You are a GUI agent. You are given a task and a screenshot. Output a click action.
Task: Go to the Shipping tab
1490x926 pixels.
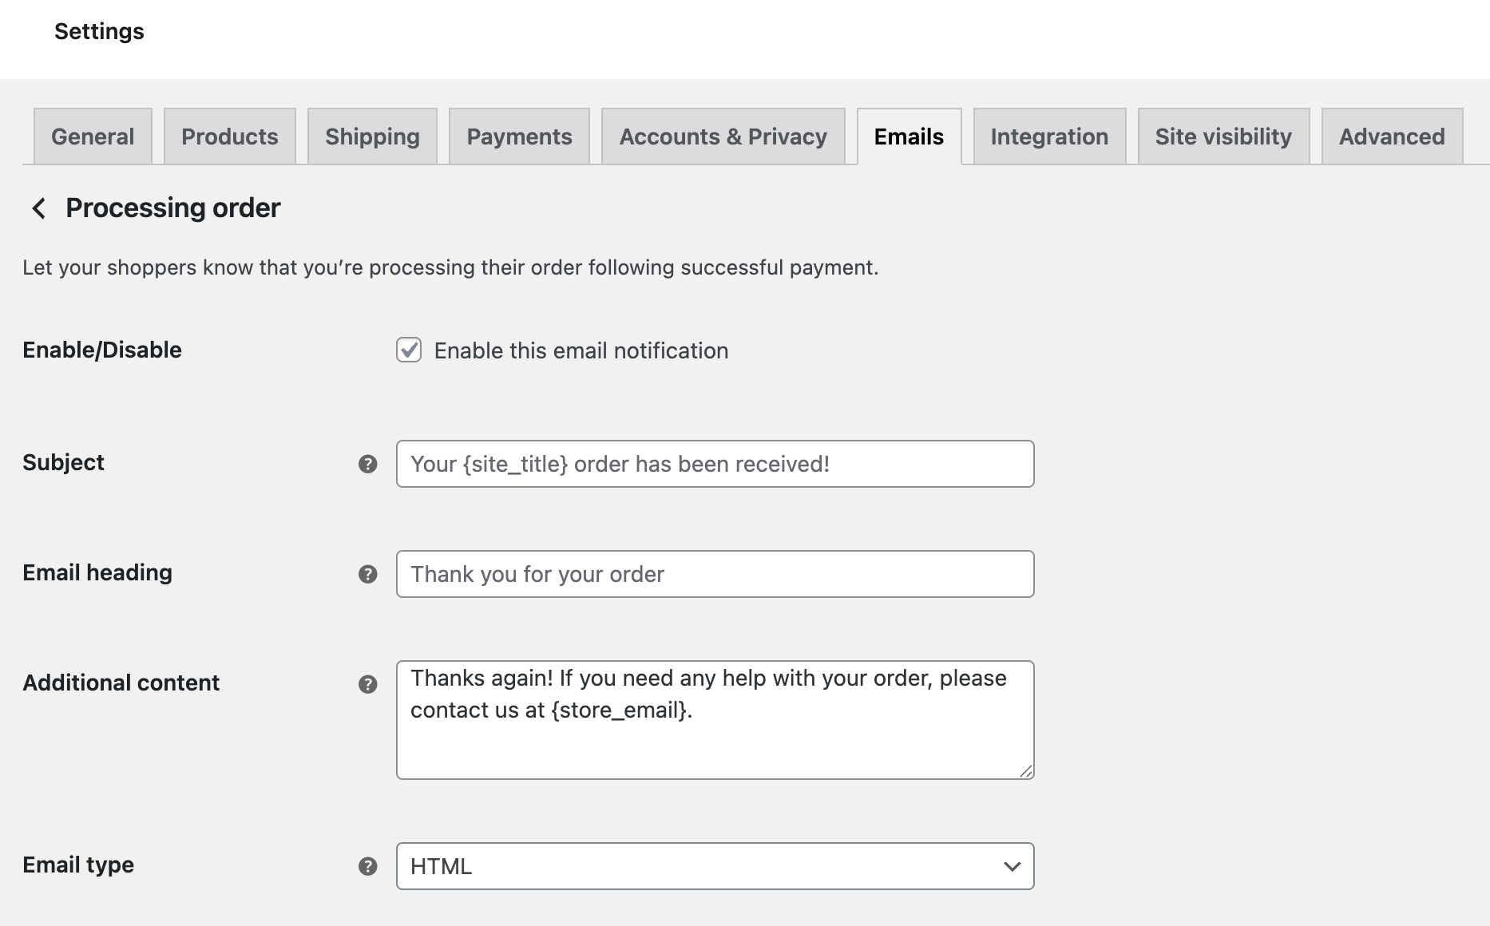(371, 137)
